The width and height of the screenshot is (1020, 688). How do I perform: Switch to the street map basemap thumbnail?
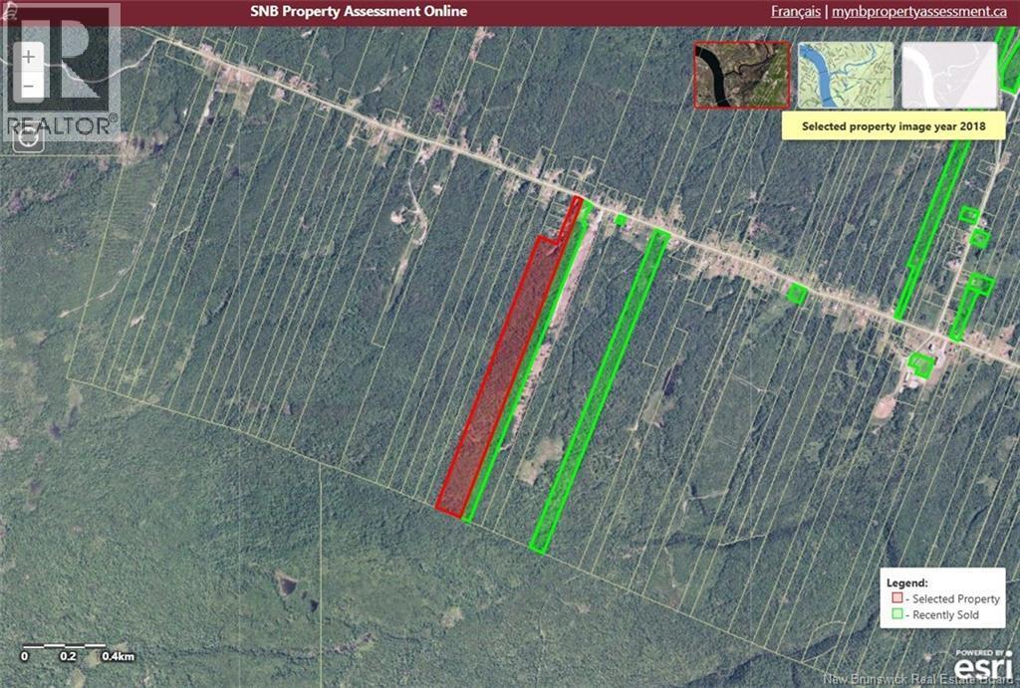tap(845, 75)
